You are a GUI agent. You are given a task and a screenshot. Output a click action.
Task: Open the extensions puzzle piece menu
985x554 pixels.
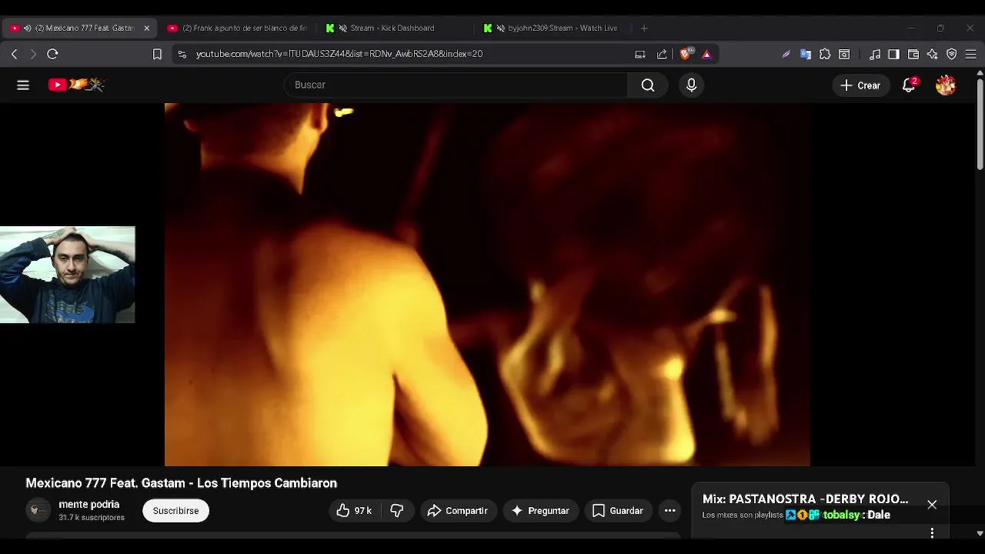(x=825, y=54)
